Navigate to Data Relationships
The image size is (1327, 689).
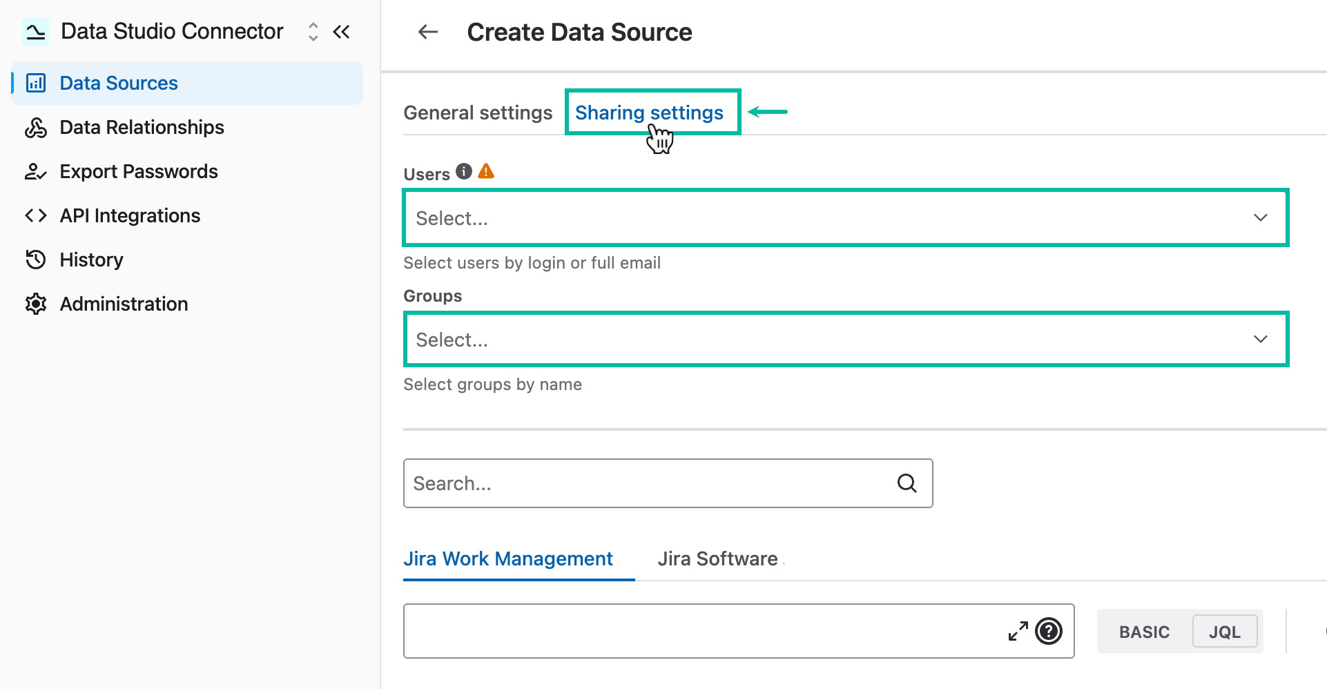point(187,127)
